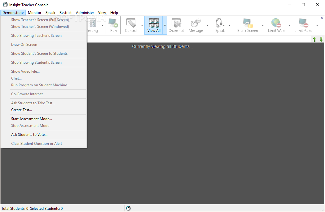This screenshot has height=212, width=325.
Task: Maximize the Insight Teacher Console window
Action: [x=303, y=5]
